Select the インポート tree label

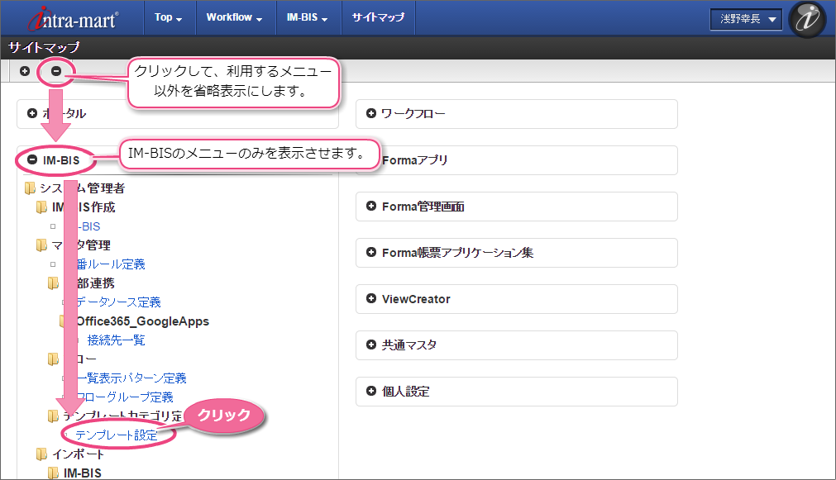tap(79, 454)
